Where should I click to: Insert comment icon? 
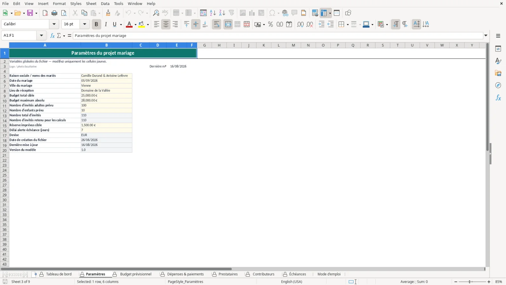(x=294, y=13)
